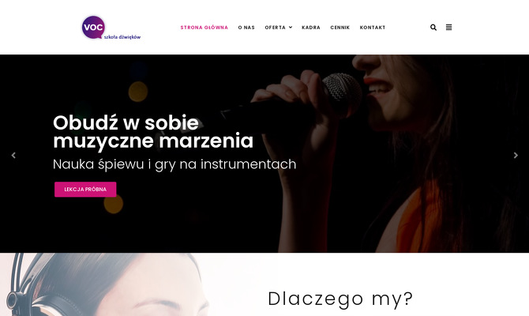Go to the Kontakt page

373,28
